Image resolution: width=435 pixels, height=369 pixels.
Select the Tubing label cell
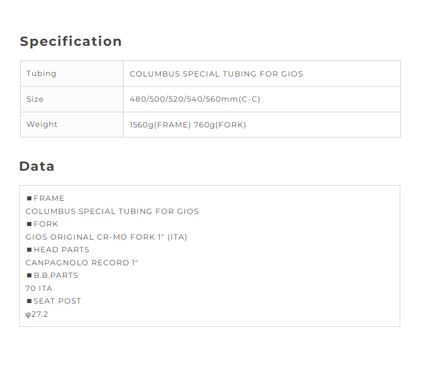coord(72,73)
